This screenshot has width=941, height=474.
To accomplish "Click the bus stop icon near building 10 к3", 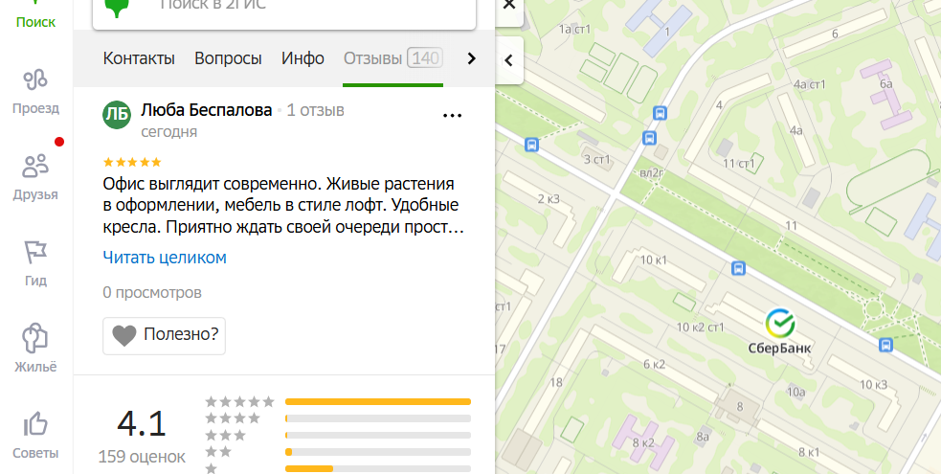I will (885, 345).
